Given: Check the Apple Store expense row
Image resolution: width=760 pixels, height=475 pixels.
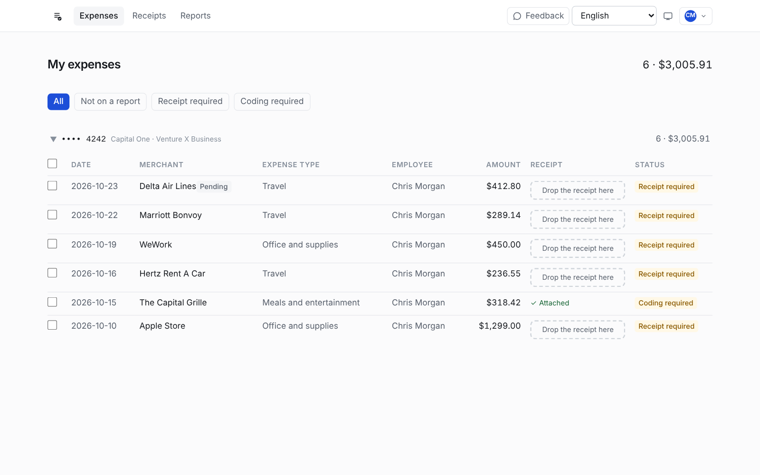Looking at the screenshot, I should (52, 325).
